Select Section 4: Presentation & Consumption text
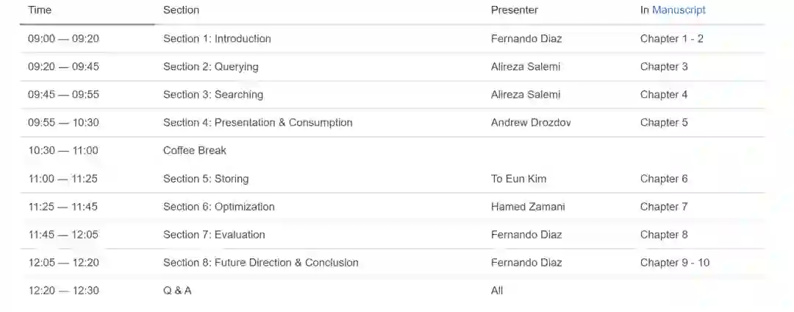This screenshot has height=312, width=794. coord(258,123)
